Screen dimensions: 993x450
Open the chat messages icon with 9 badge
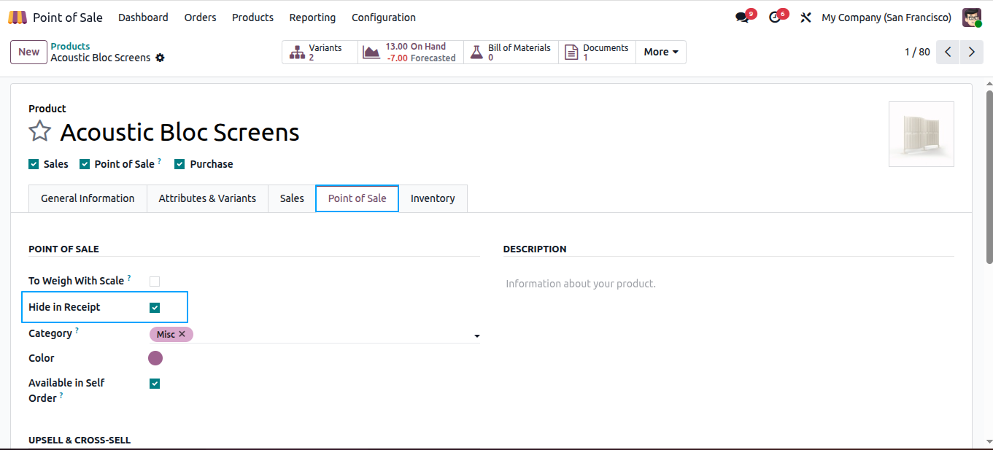[742, 18]
